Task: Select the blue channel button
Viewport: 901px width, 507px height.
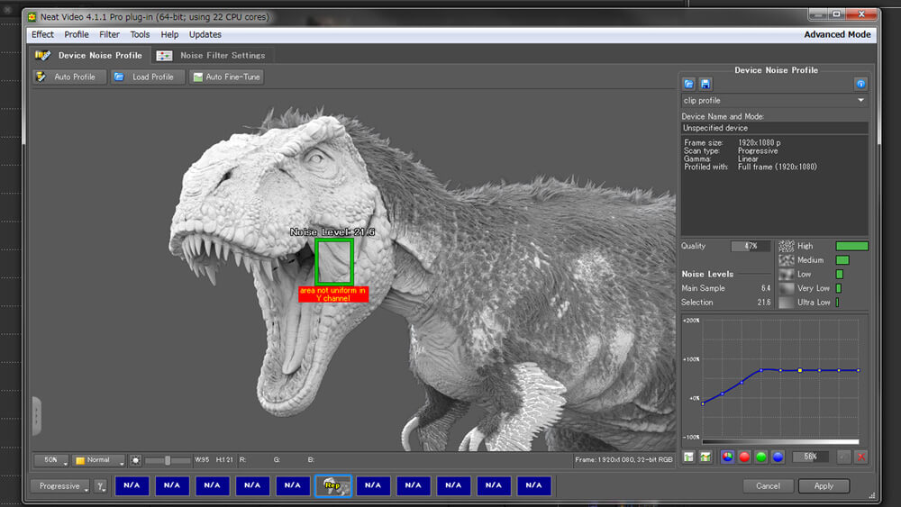Action: [778, 457]
